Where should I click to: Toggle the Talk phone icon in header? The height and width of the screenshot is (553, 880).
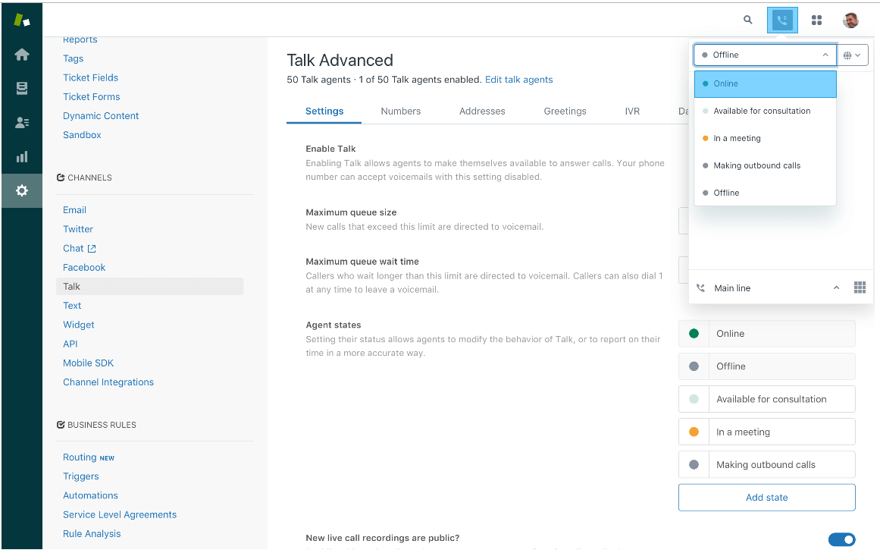tap(782, 20)
